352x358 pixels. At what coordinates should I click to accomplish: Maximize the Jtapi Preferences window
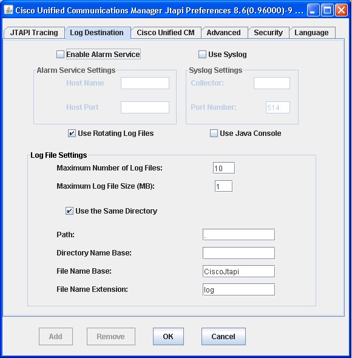pos(327,10)
